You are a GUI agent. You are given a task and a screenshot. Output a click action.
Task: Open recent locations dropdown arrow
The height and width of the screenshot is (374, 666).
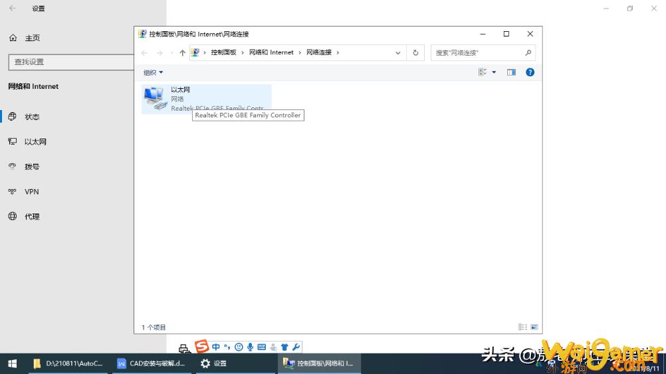click(x=171, y=52)
